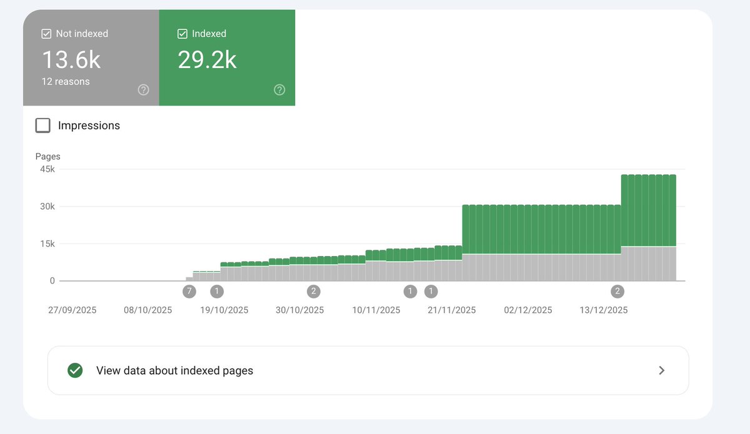The image size is (750, 434).
Task: Click the 10/11/2025 date label
Action: (x=376, y=310)
